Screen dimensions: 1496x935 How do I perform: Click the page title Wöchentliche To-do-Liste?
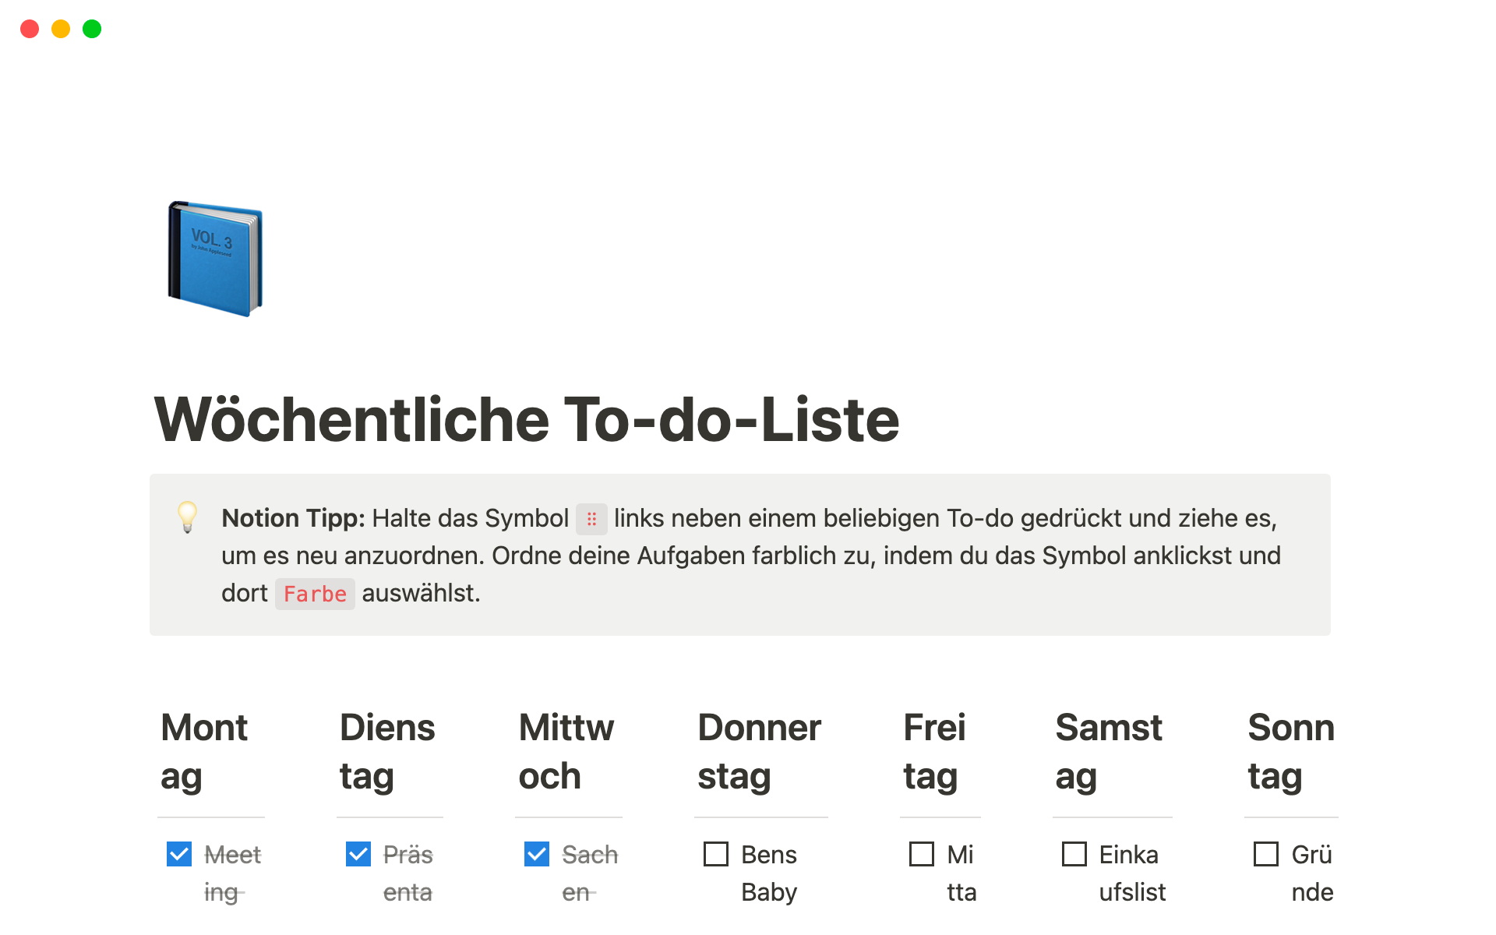(x=527, y=420)
